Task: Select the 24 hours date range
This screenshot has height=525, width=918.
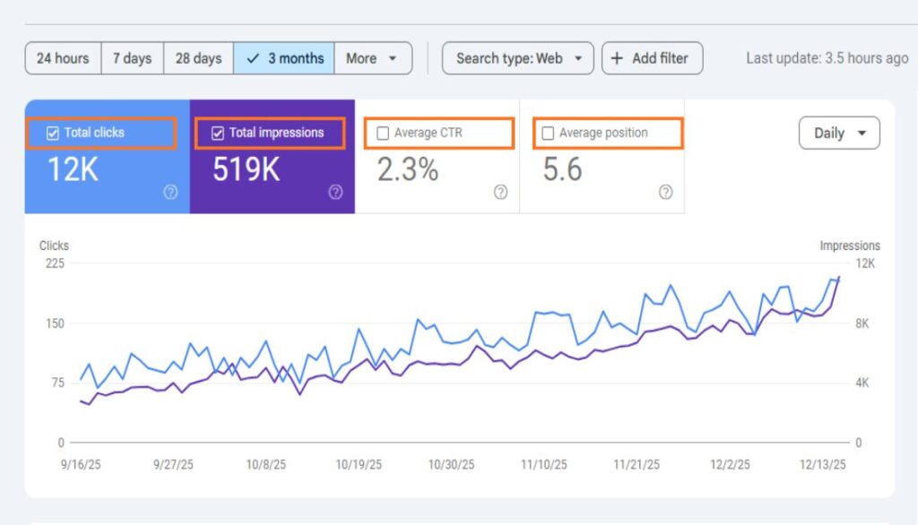Action: (x=63, y=58)
